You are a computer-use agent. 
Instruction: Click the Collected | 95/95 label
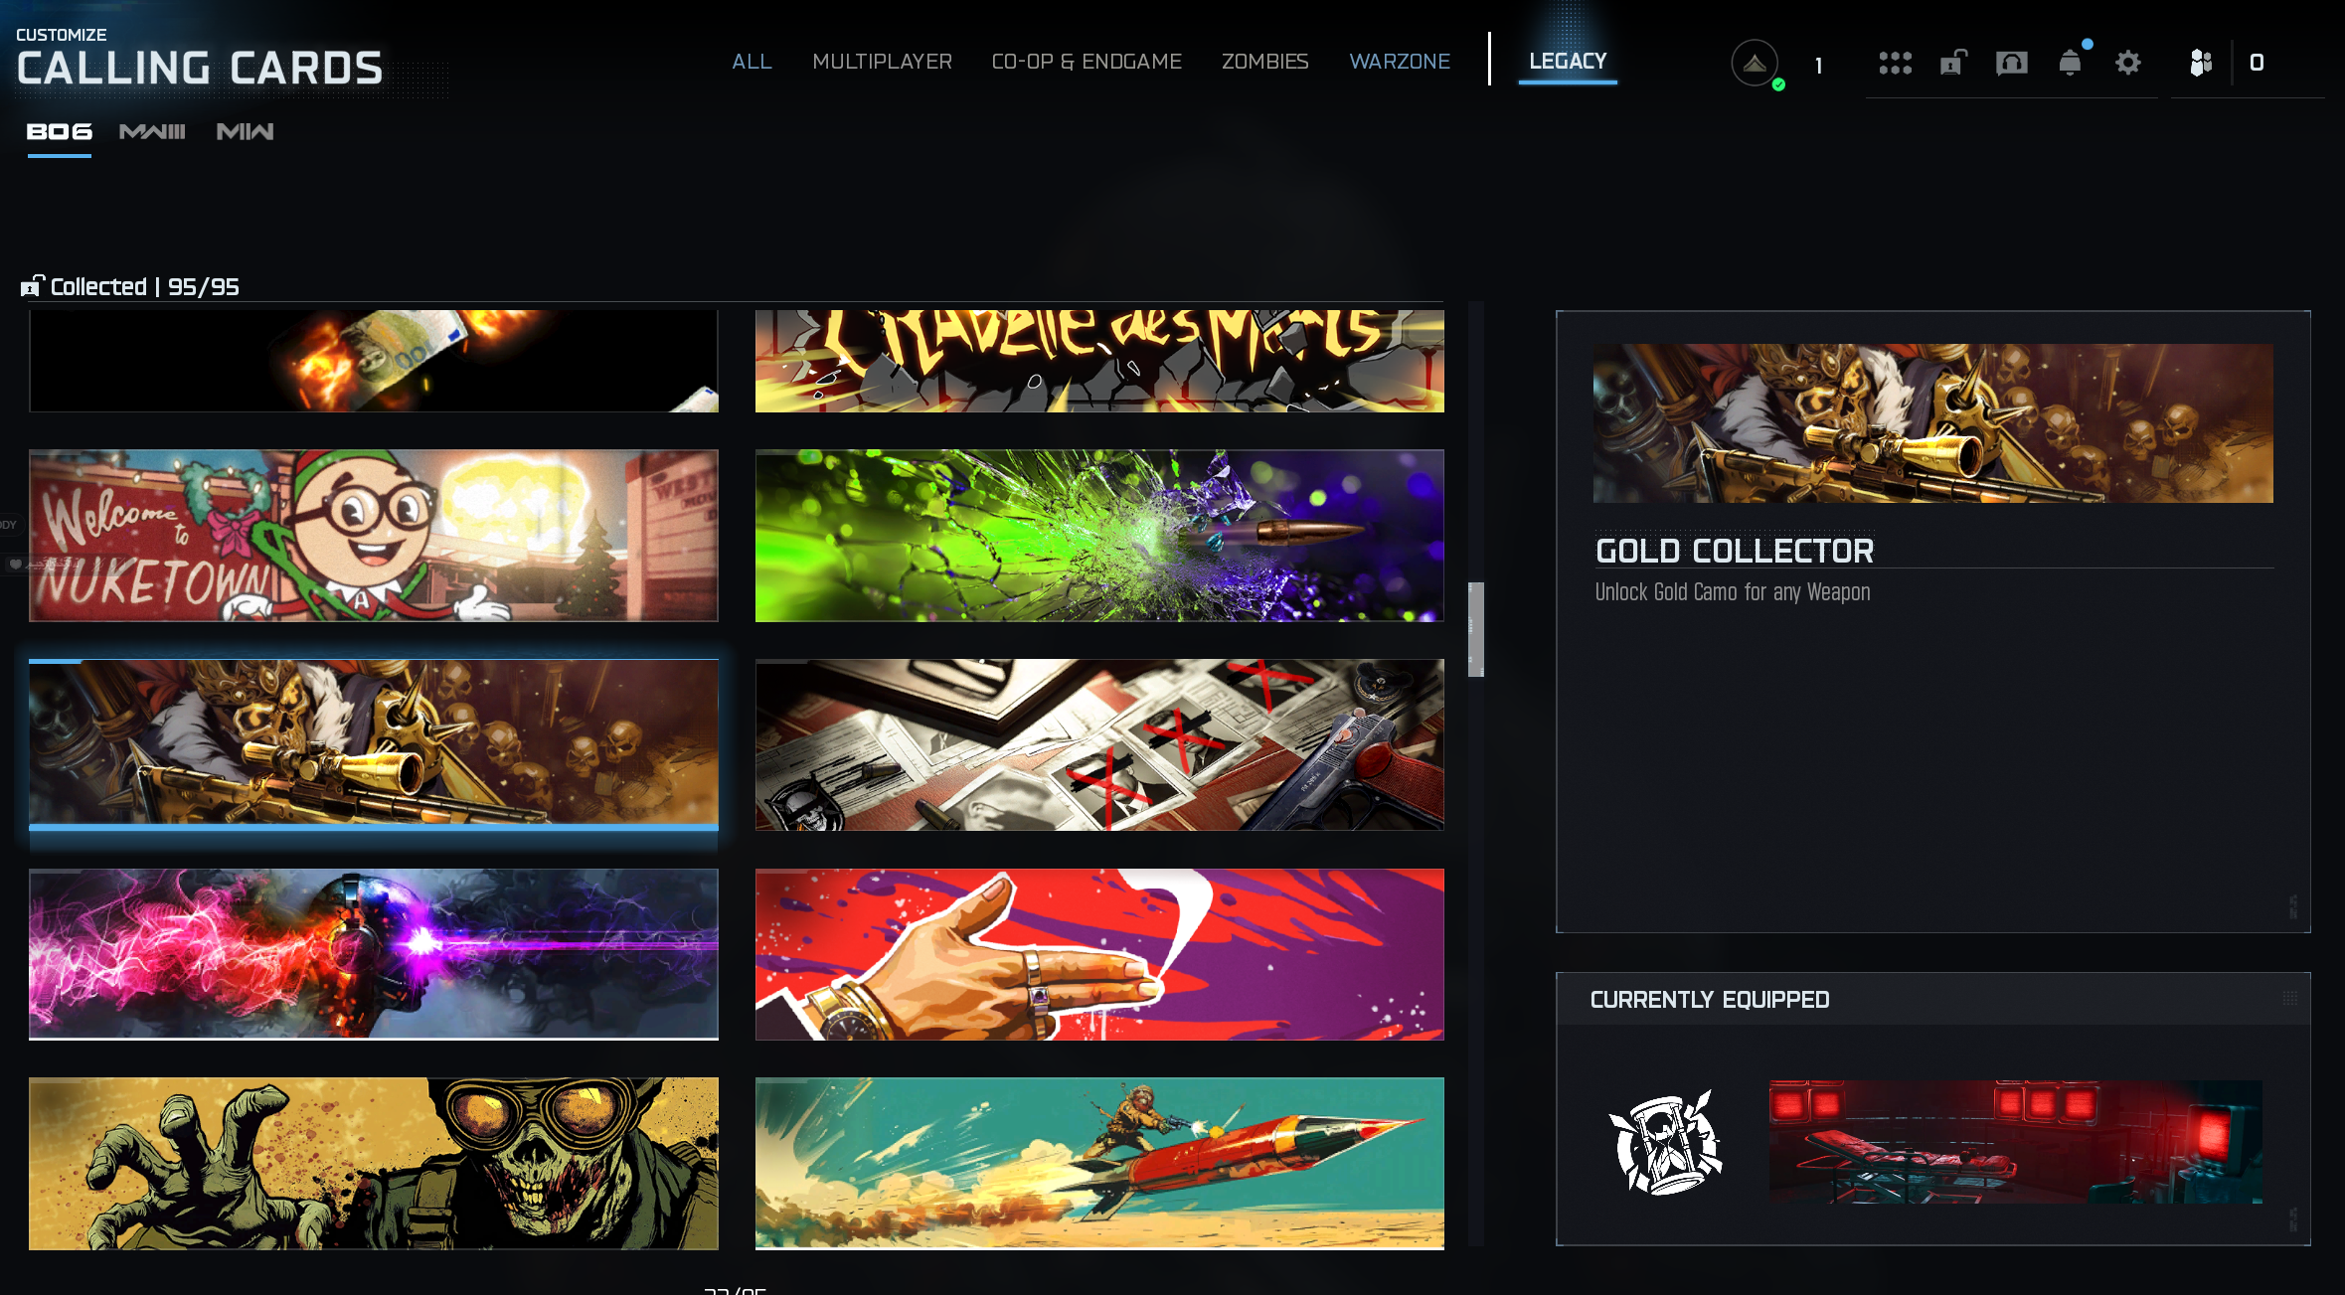click(145, 287)
